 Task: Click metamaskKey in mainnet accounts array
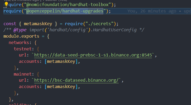click(x=61, y=87)
